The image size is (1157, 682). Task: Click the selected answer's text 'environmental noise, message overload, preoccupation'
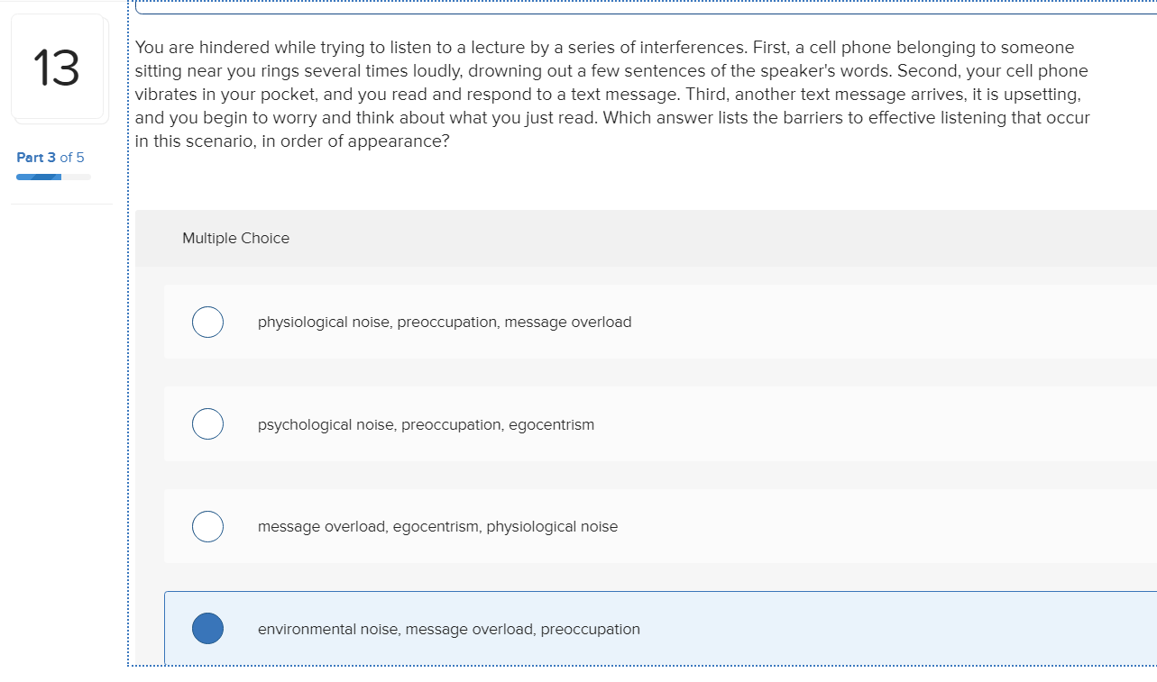pos(449,628)
